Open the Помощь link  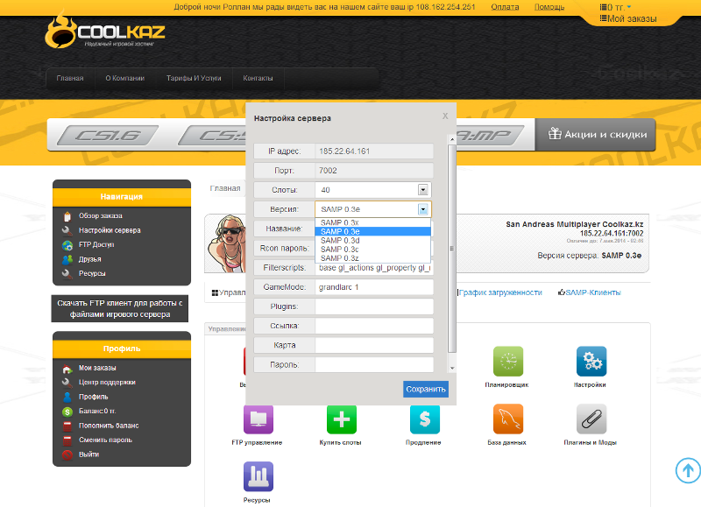tap(549, 7)
